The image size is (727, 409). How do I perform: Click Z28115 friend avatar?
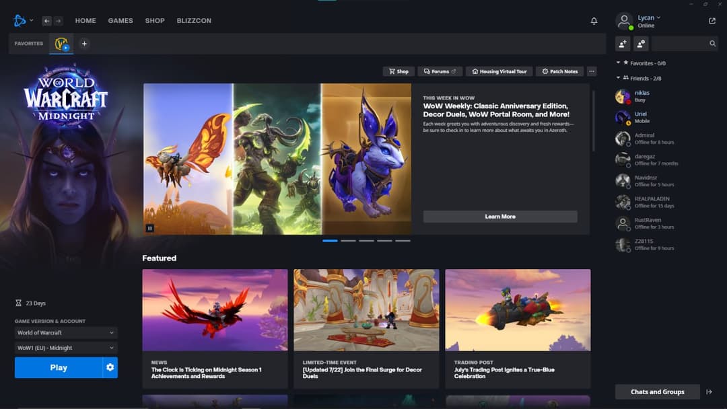pos(623,245)
